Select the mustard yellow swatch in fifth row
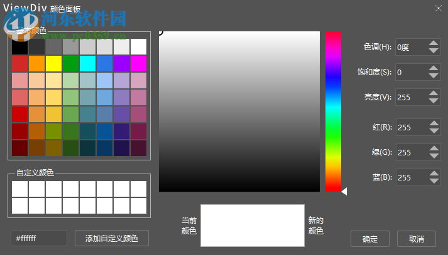Image resolution: width=448 pixels, height=255 pixels. (x=53, y=114)
